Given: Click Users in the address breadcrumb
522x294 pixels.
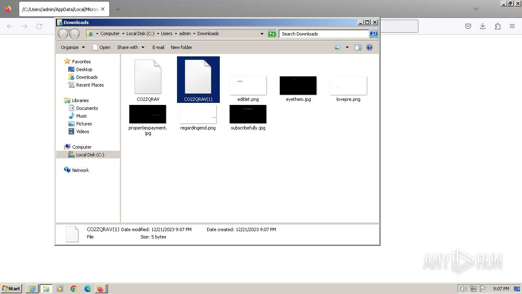Looking at the screenshot, I should [166, 34].
